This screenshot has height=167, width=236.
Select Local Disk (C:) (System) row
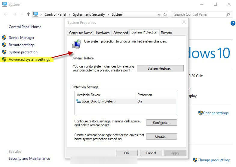[x=126, y=101]
